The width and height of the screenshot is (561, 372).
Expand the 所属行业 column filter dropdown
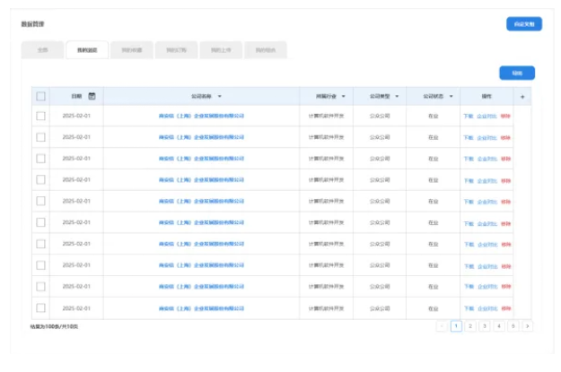[x=343, y=96]
